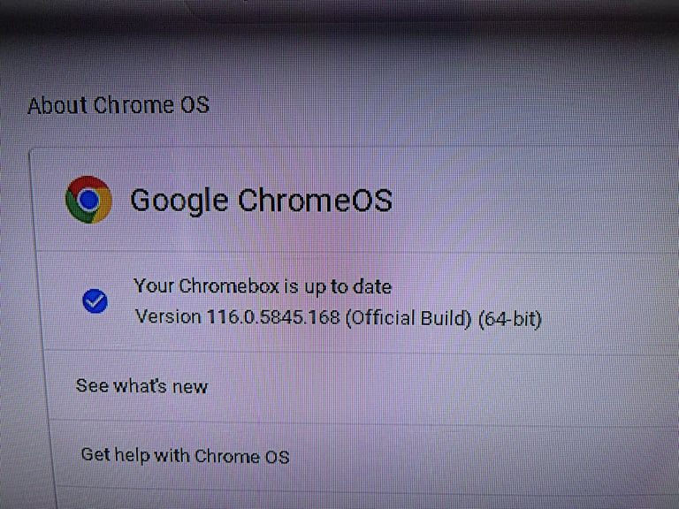Image resolution: width=679 pixels, height=509 pixels.
Task: Open the See what's new row
Action: pyautogui.click(x=360, y=386)
